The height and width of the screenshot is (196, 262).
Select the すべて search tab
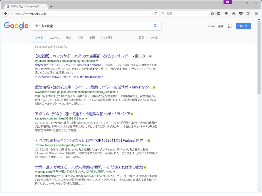[39, 38]
